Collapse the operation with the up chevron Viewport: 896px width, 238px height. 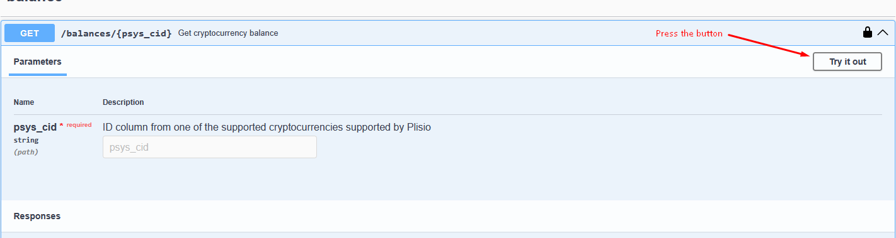pos(883,33)
